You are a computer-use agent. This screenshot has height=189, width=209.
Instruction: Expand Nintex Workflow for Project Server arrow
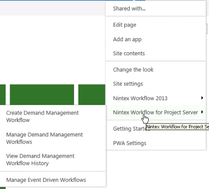(x=202, y=112)
